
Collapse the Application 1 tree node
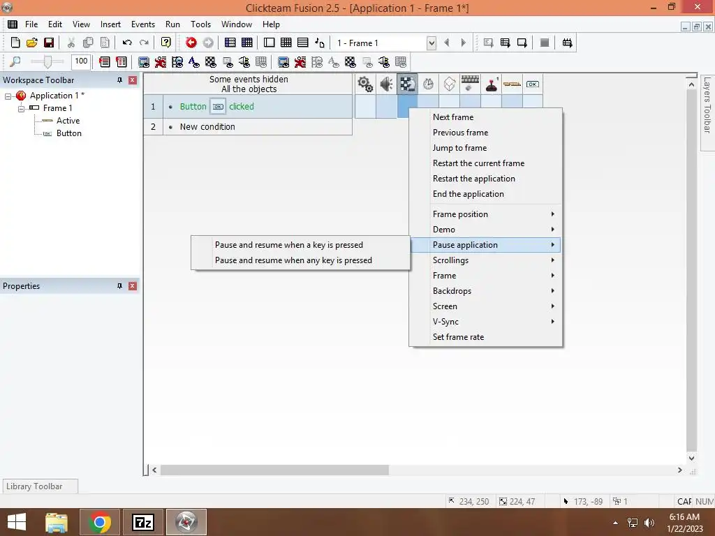(x=8, y=96)
